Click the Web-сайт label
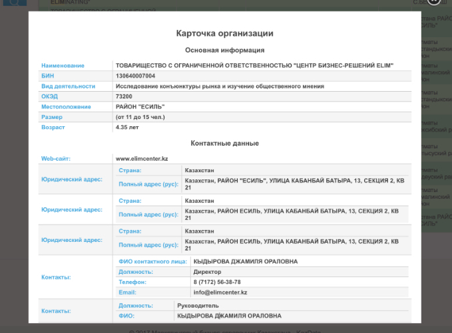Image resolution: width=452 pixels, height=333 pixels. pos(56,159)
